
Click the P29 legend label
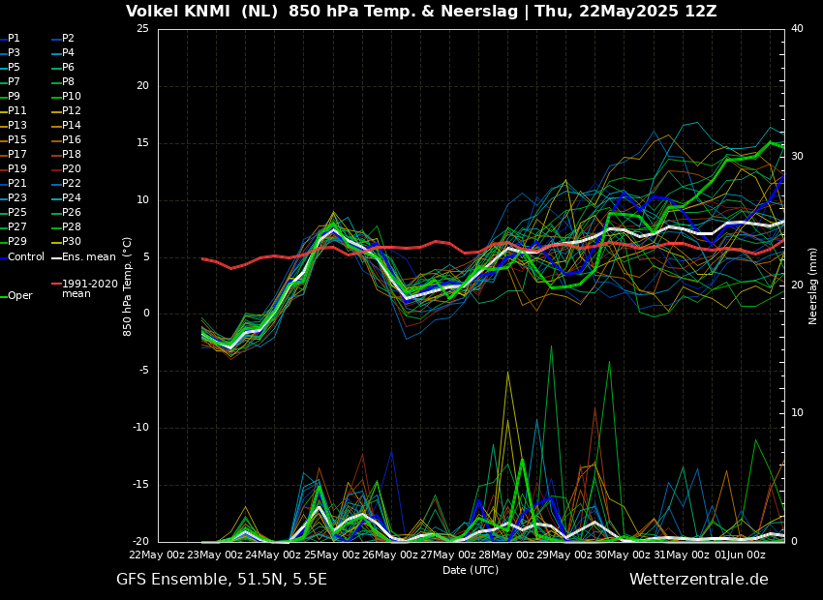16,241
